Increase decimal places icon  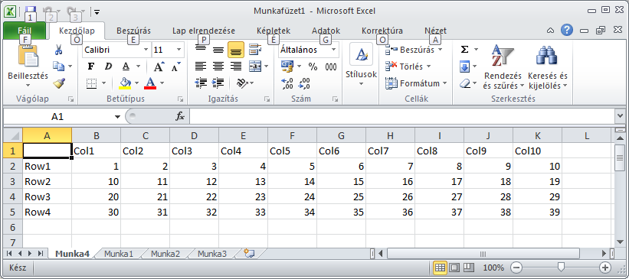[287, 83]
